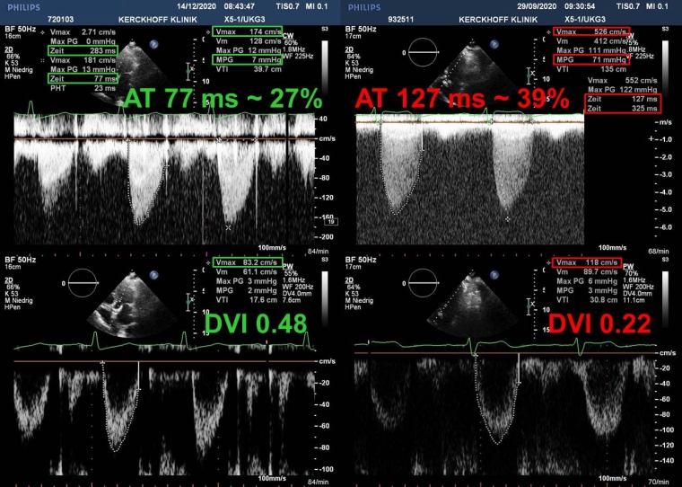This screenshot has width=682, height=487.
Task: Click the grayscale bar in the top-right panel
Action: click(x=666, y=70)
